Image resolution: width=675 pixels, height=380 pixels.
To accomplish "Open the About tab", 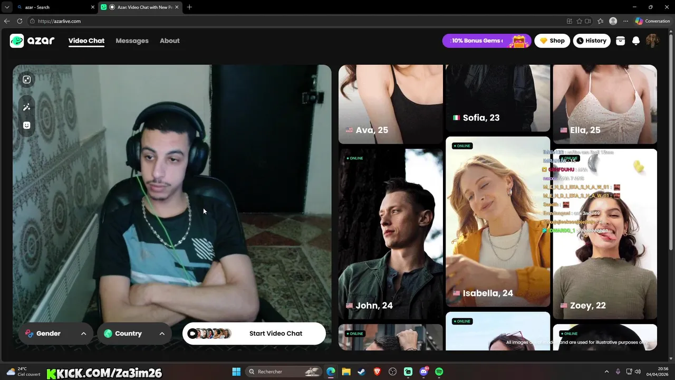I will pyautogui.click(x=170, y=41).
